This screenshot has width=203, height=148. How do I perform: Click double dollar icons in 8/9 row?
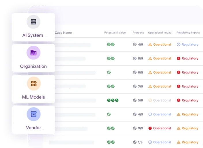[x=111, y=58]
